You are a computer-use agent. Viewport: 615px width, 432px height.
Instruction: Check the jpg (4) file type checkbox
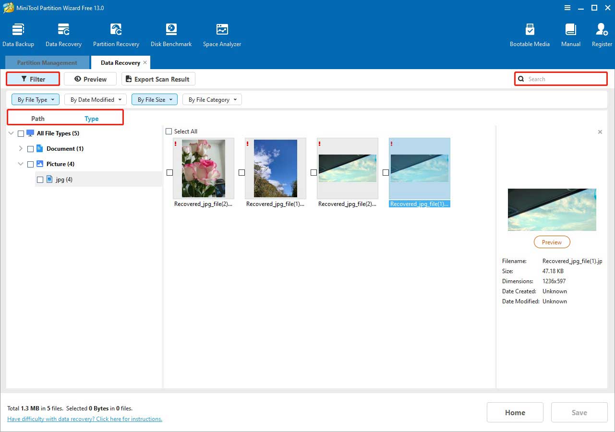click(40, 179)
